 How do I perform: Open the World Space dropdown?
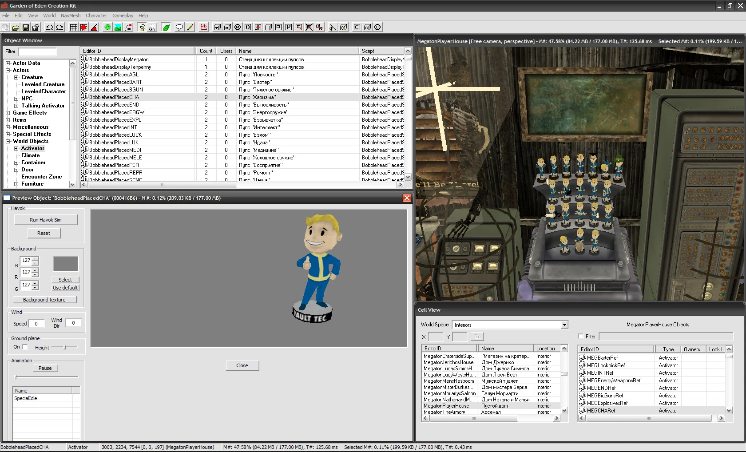coord(564,325)
